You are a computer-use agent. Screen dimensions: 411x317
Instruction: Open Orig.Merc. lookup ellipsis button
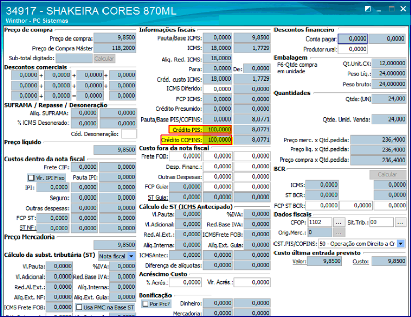(x=338, y=233)
